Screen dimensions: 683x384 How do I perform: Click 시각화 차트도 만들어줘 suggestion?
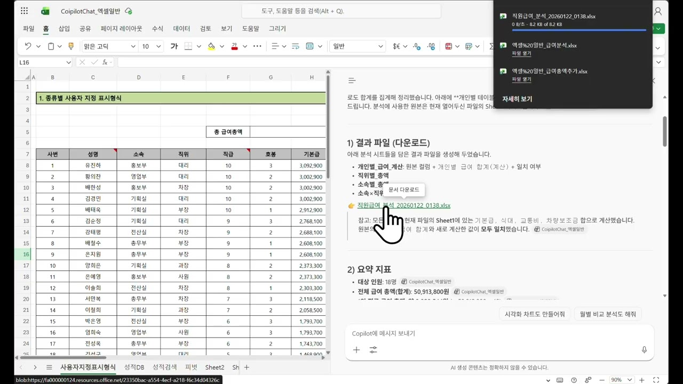coord(535,314)
